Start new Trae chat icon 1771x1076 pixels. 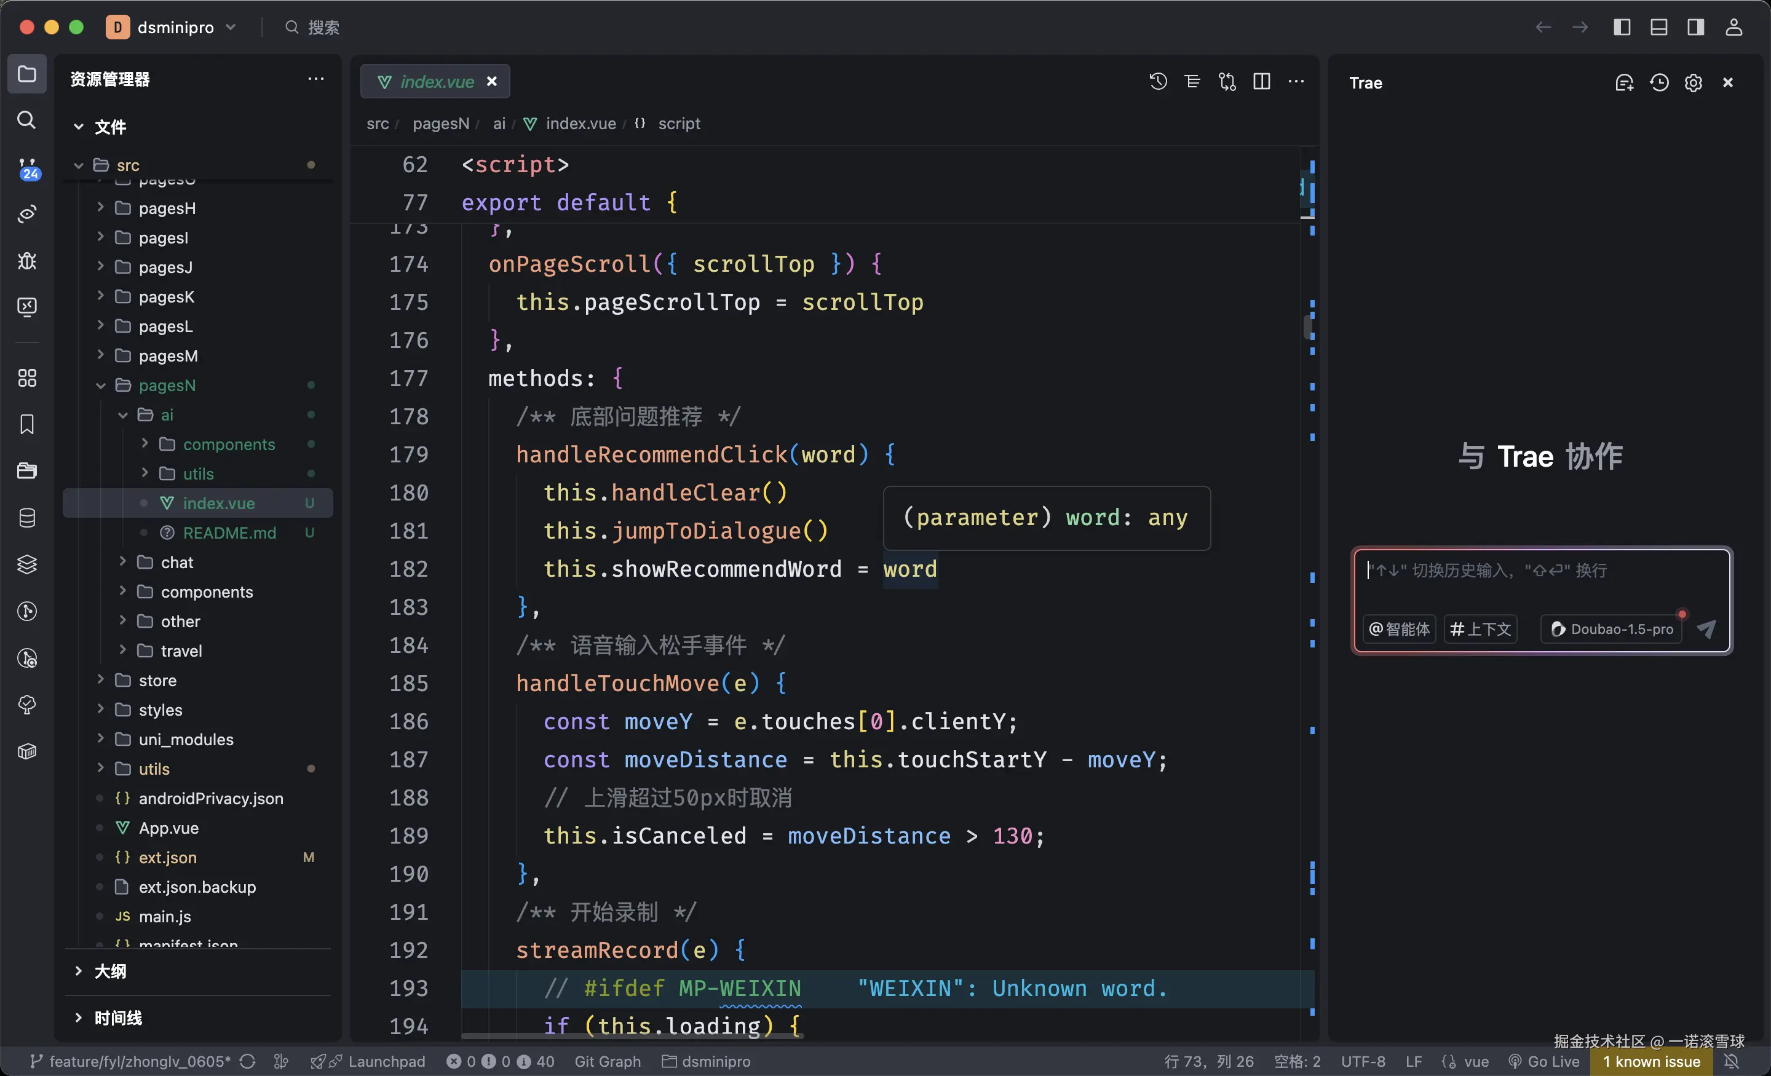click(x=1625, y=82)
